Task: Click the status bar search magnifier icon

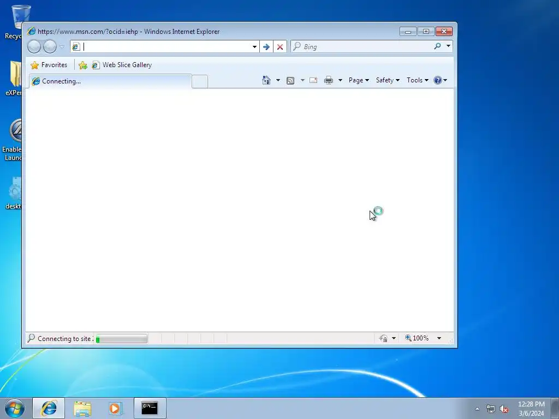Action: point(31,338)
